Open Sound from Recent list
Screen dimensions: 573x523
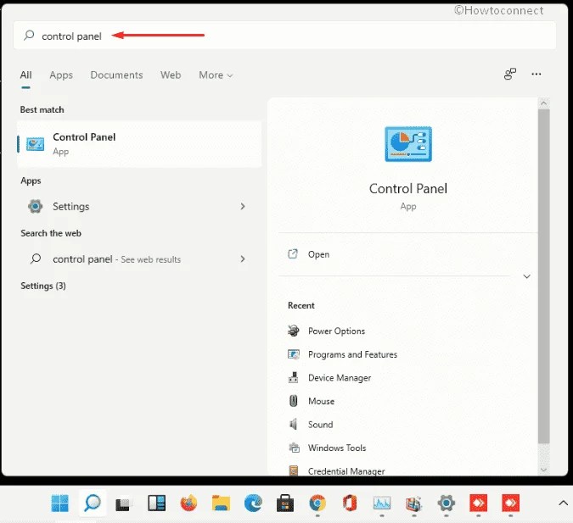coord(321,425)
